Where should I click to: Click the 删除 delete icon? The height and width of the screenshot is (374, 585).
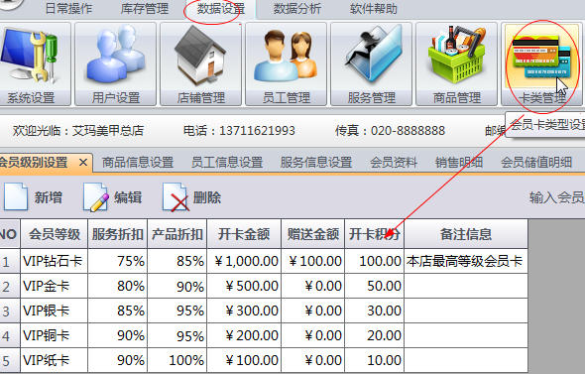175,197
